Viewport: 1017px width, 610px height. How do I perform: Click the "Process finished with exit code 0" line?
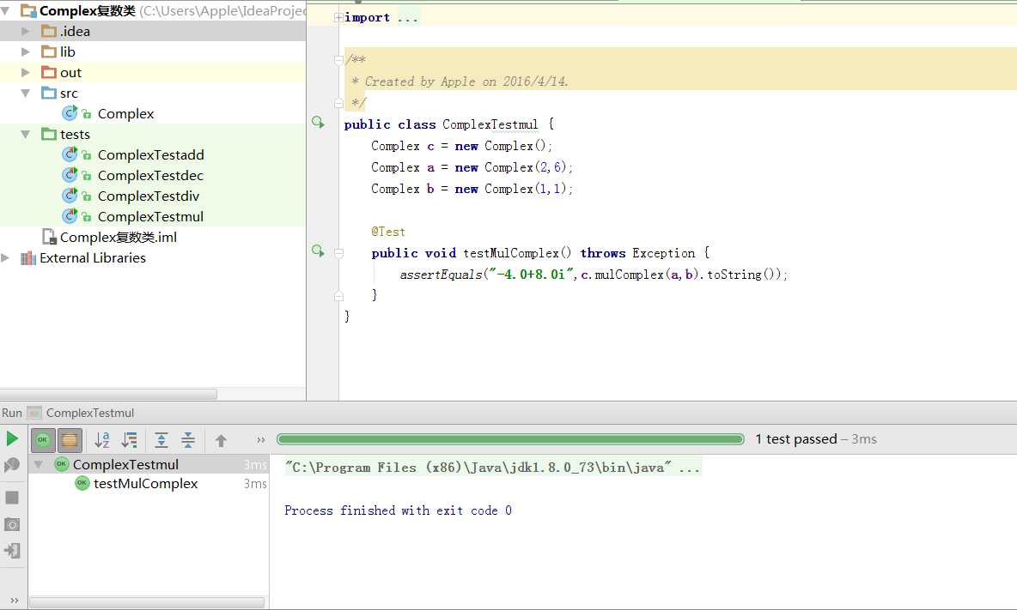pos(399,510)
